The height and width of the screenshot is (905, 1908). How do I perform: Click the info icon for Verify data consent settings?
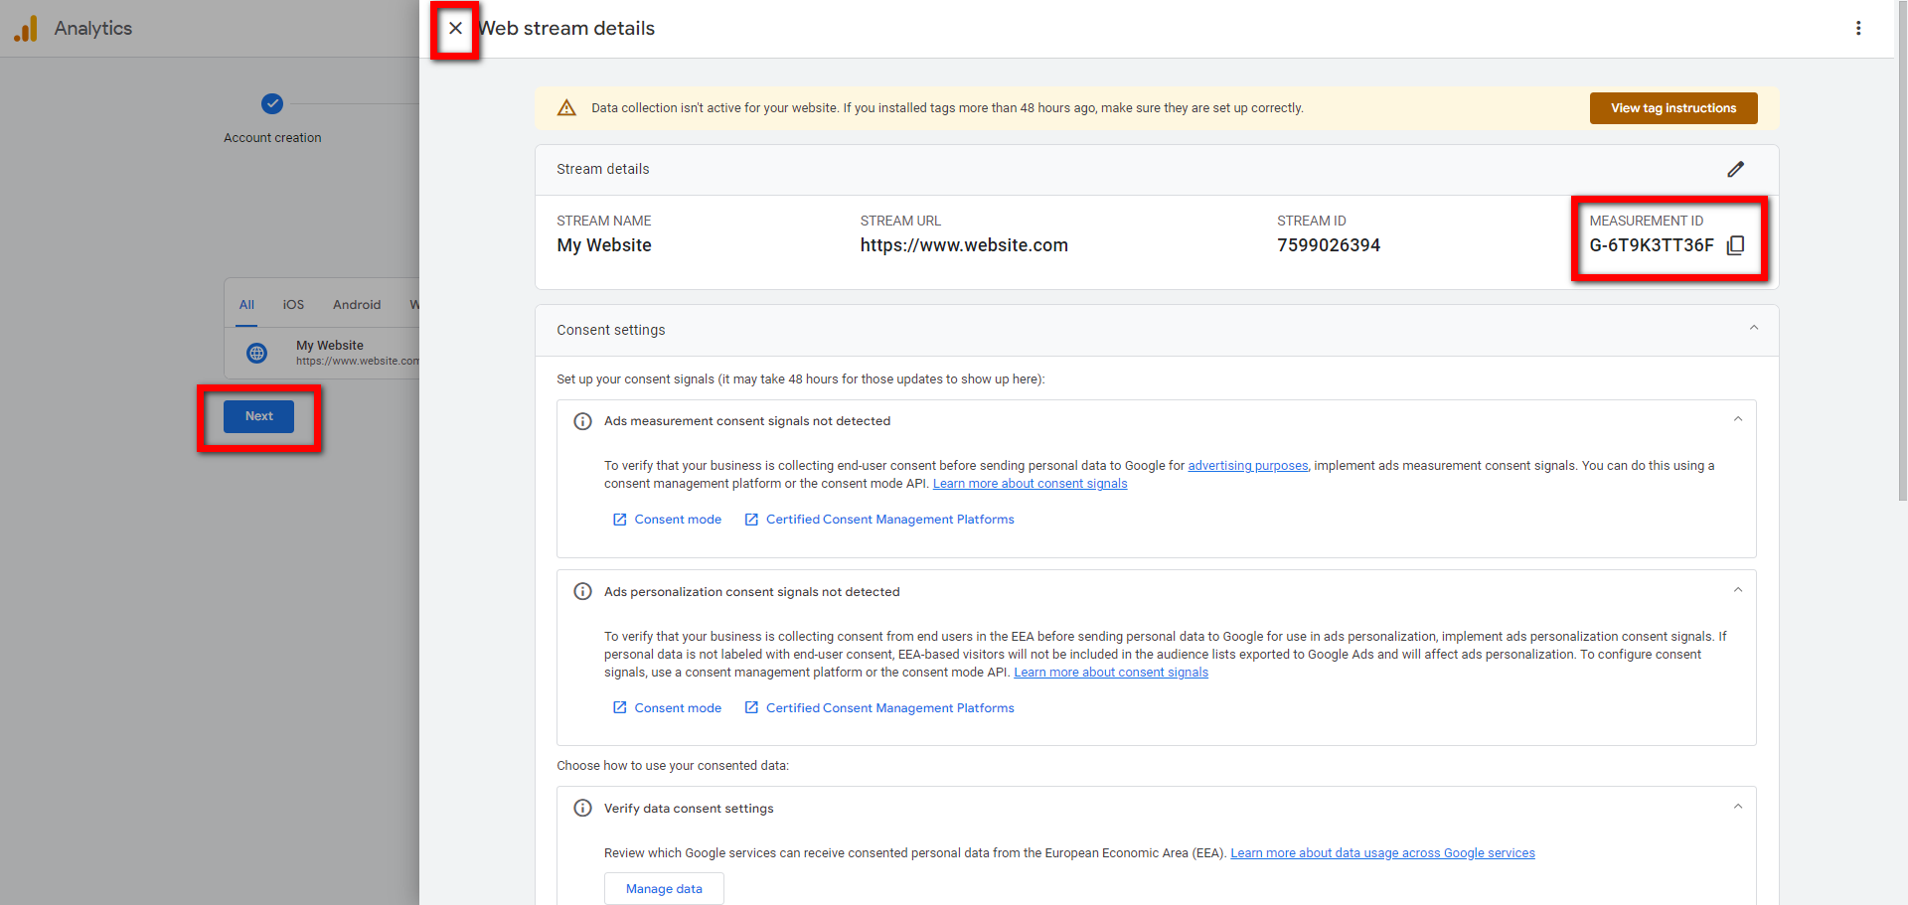click(x=582, y=808)
